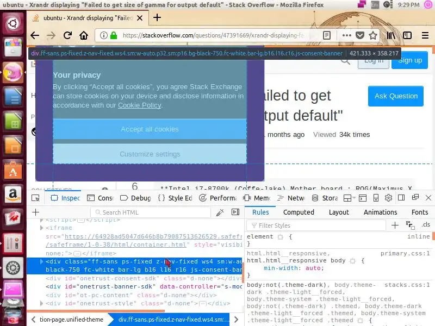Toggle the Firefox sidebar

(x=407, y=35)
